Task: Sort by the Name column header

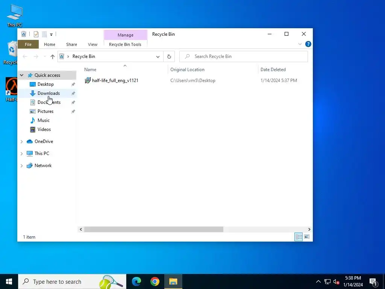Action: pyautogui.click(x=125, y=70)
